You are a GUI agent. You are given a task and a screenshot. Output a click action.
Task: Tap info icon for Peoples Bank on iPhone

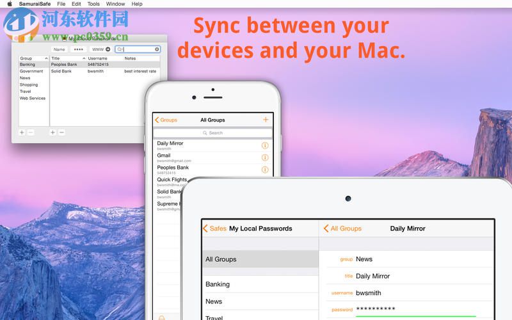265,170
